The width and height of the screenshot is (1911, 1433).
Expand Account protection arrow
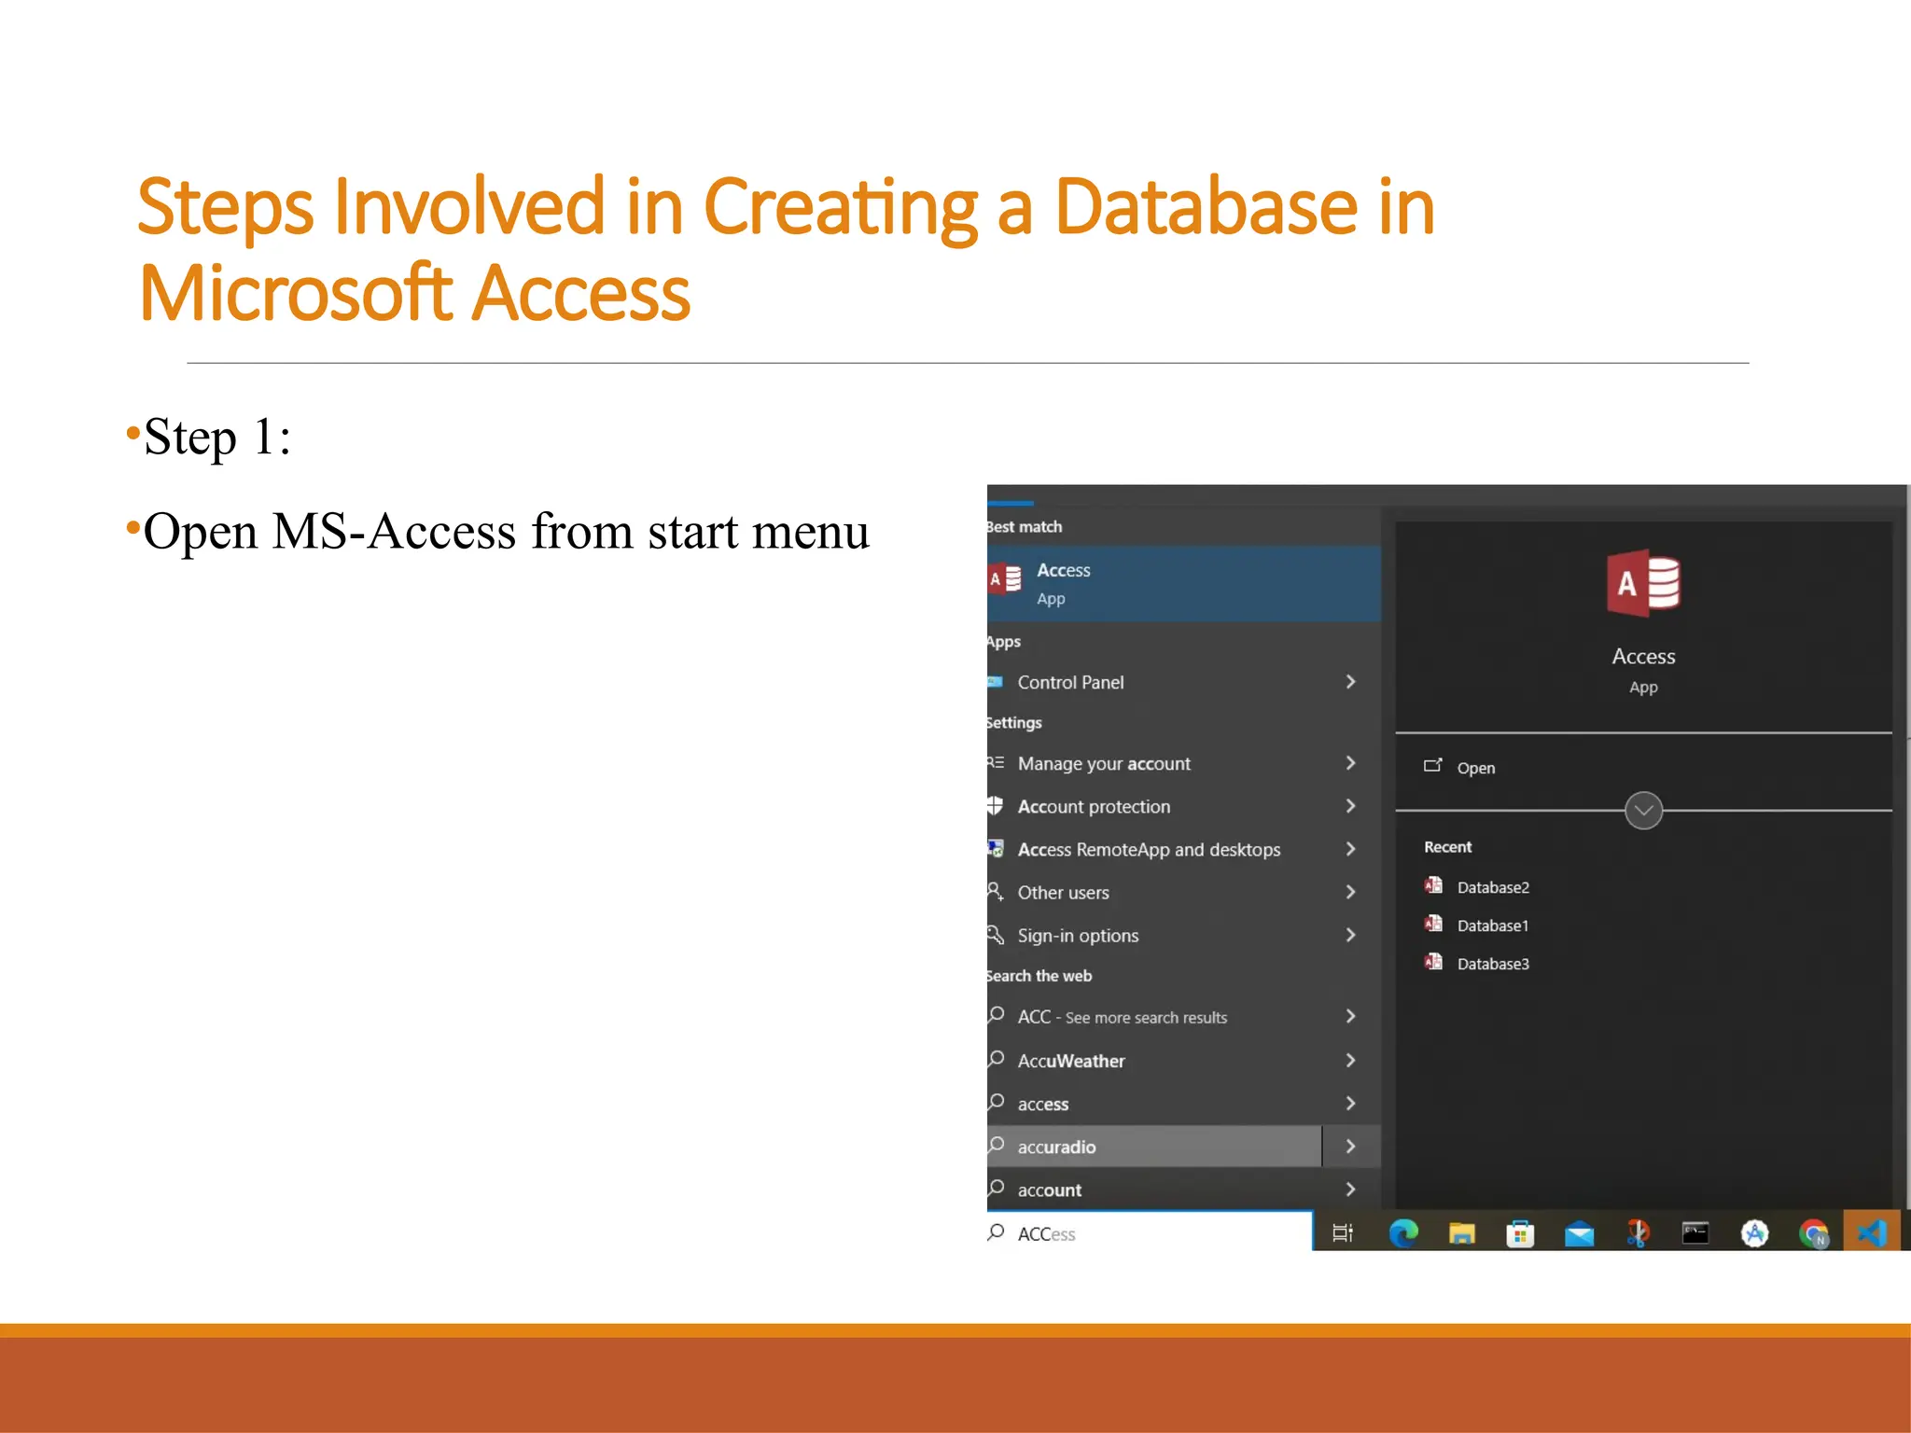[1350, 806]
